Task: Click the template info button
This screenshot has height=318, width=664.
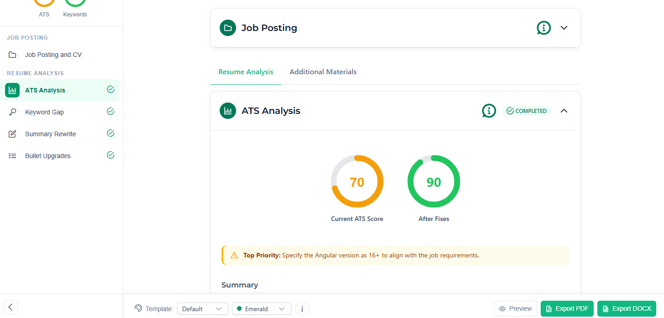Action: [x=302, y=308]
